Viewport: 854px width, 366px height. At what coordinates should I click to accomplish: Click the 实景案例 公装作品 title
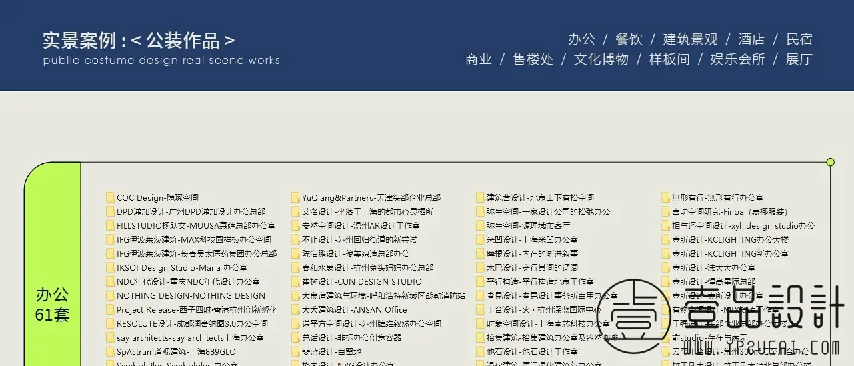tap(139, 41)
